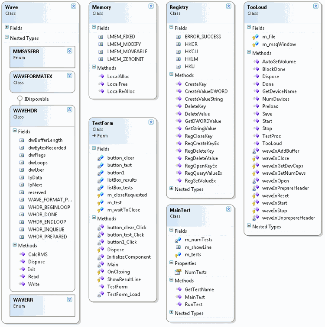Collapse Wave Nested Types section
Viewport: 325px width, 327px height.
coord(6,37)
